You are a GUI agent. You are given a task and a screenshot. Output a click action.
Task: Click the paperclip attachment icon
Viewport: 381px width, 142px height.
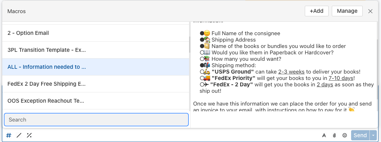334,135
